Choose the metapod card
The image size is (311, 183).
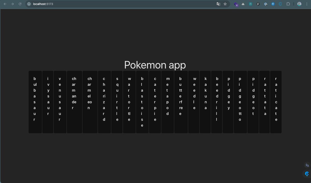tap(168, 102)
